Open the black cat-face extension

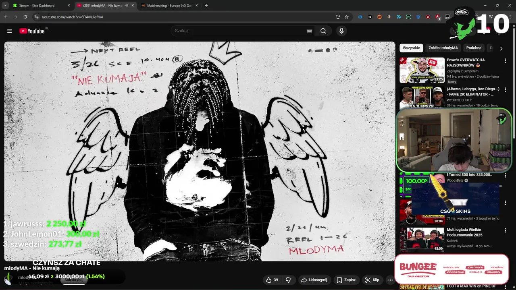tap(370, 17)
